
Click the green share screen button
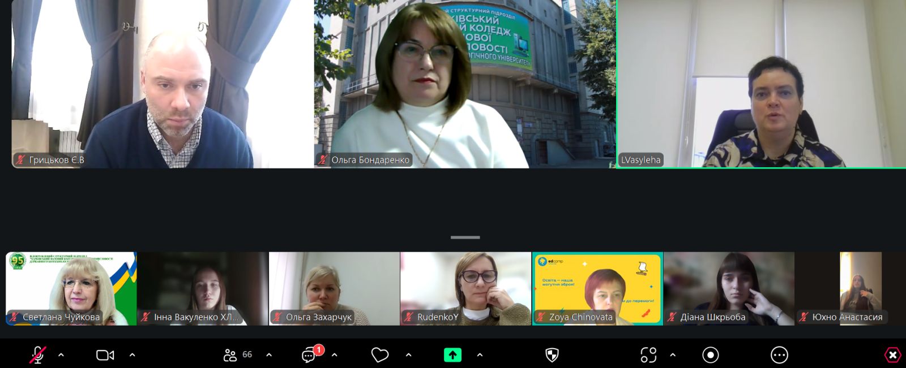click(x=452, y=355)
